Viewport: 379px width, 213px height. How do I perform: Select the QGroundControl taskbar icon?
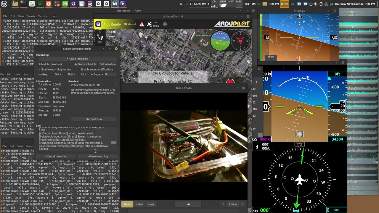point(73,4)
